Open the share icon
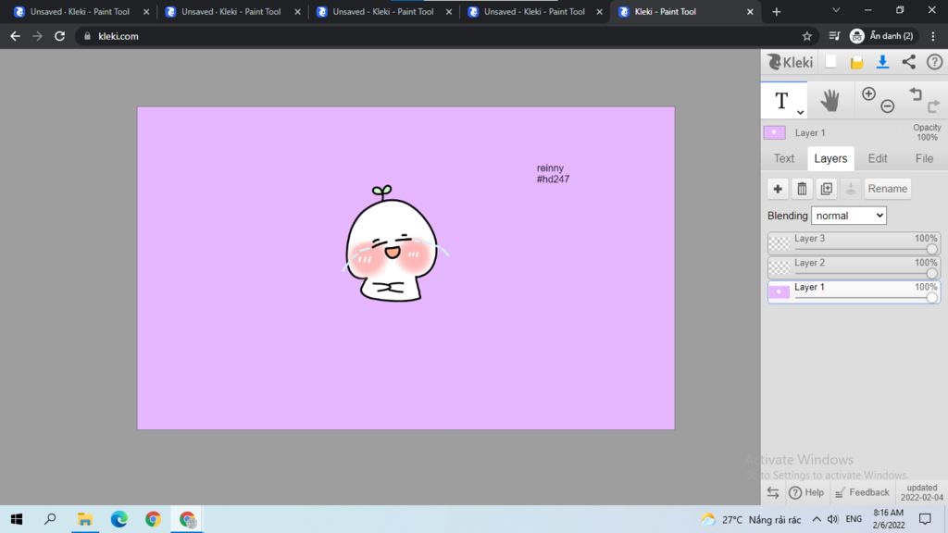This screenshot has height=533, width=948. click(909, 62)
